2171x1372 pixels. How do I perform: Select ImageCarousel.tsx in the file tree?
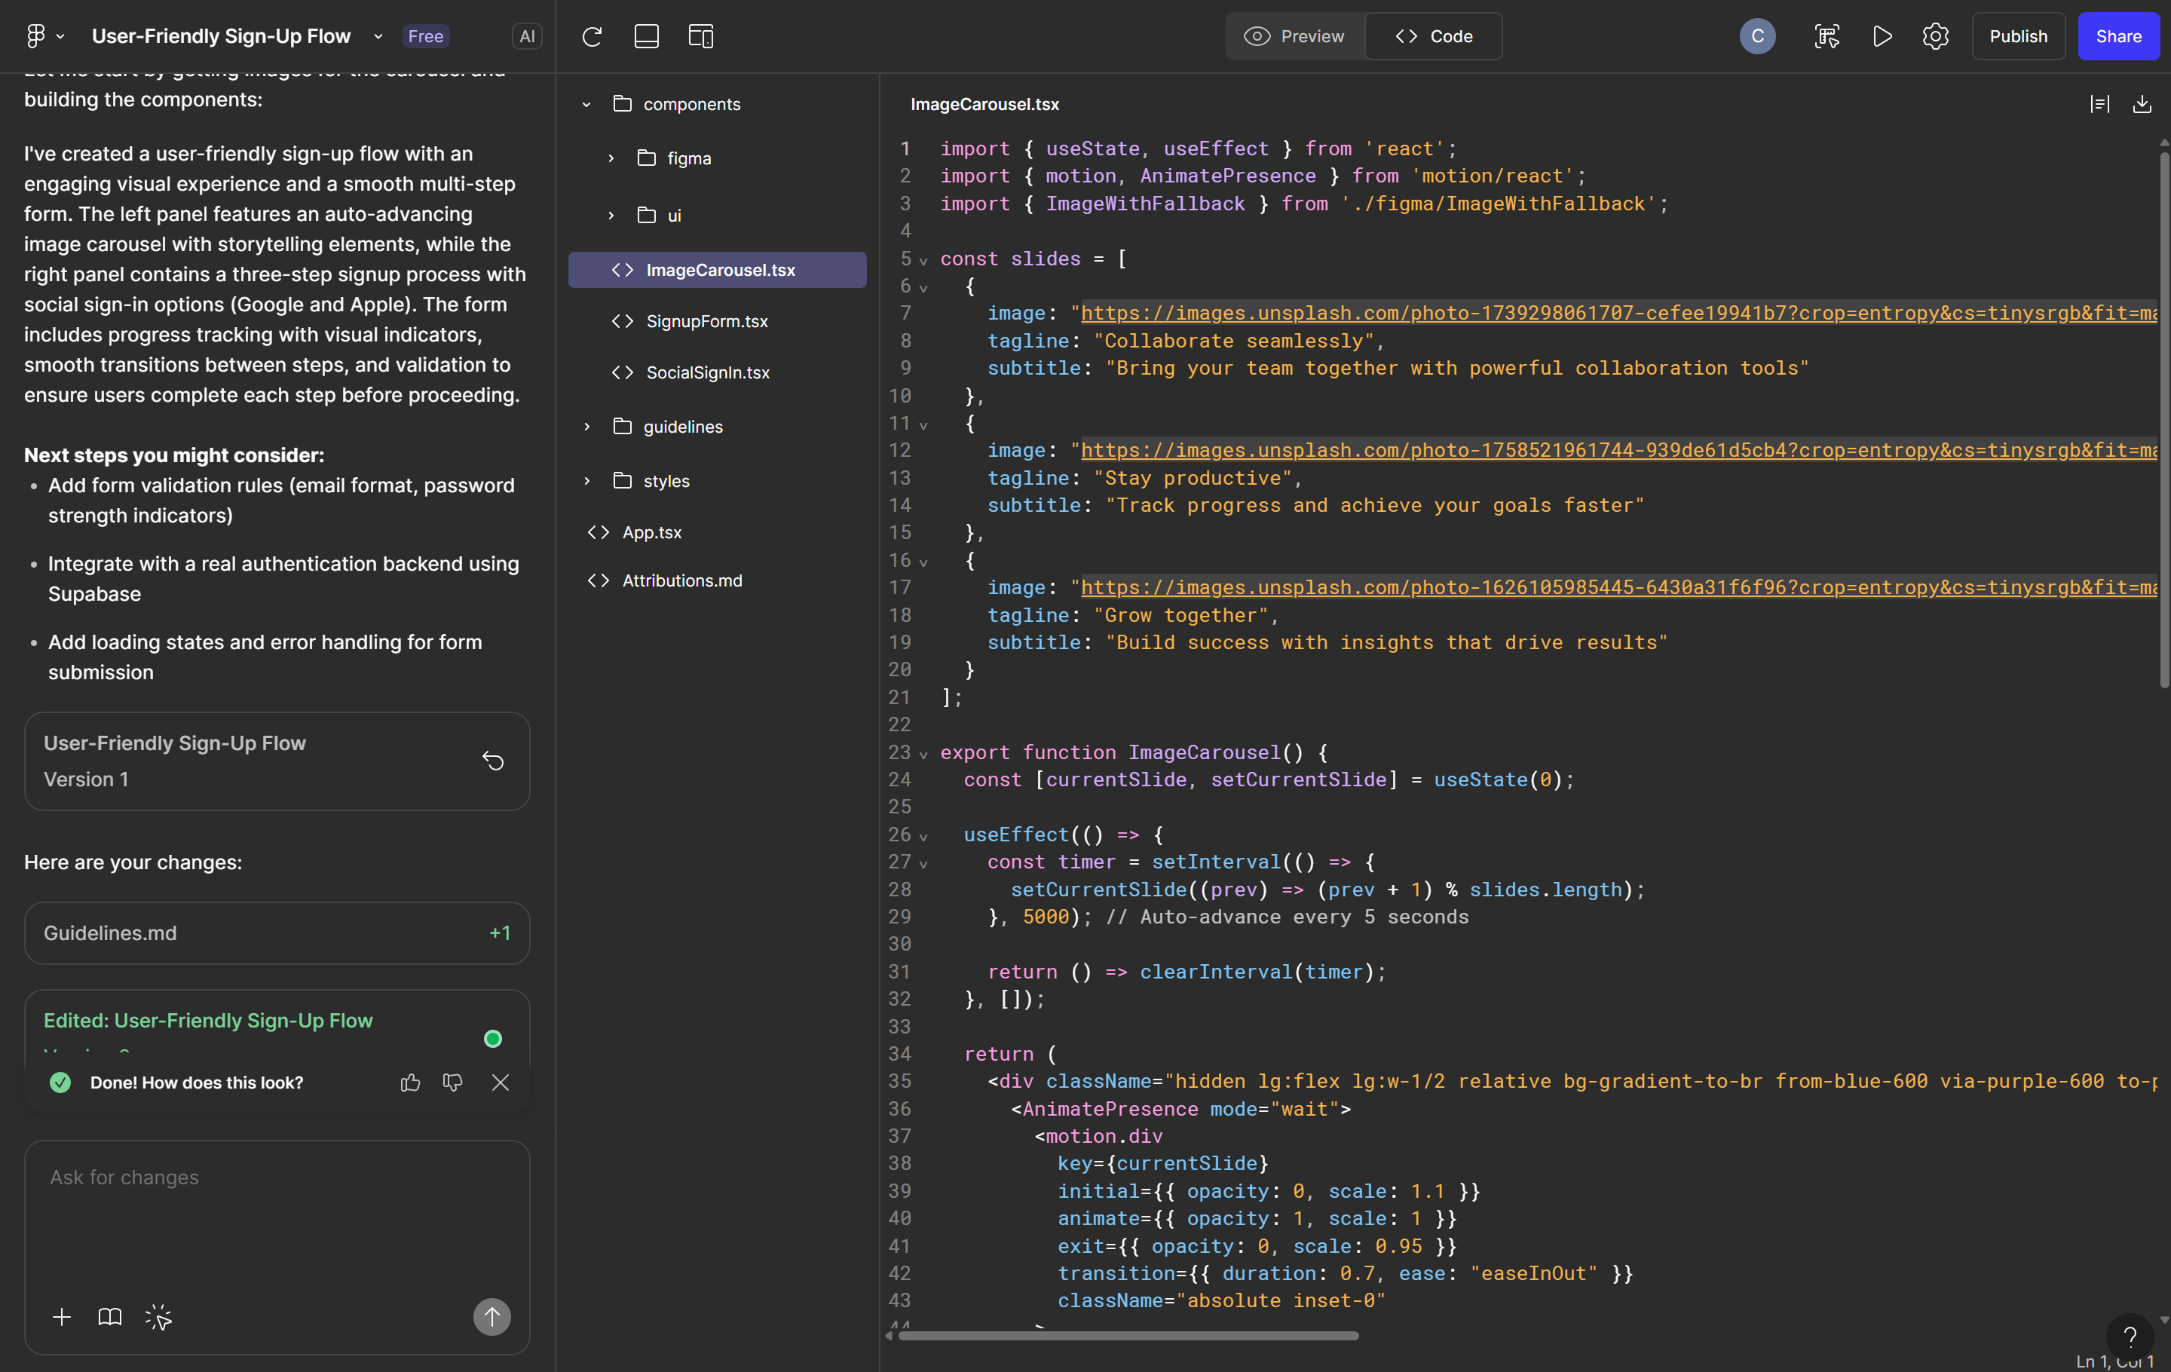pos(717,270)
